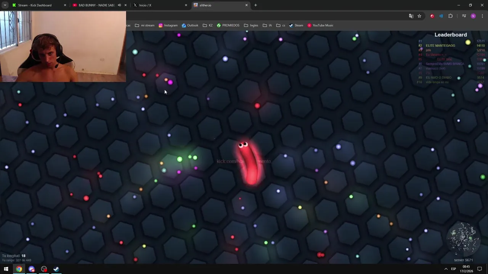
Task: Open the Outlook bookmark
Action: [190, 25]
